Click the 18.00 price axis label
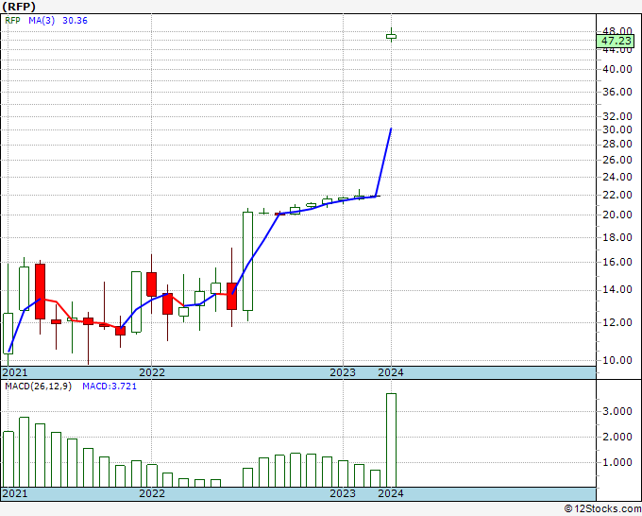The height and width of the screenshot is (516, 642). pyautogui.click(x=617, y=237)
